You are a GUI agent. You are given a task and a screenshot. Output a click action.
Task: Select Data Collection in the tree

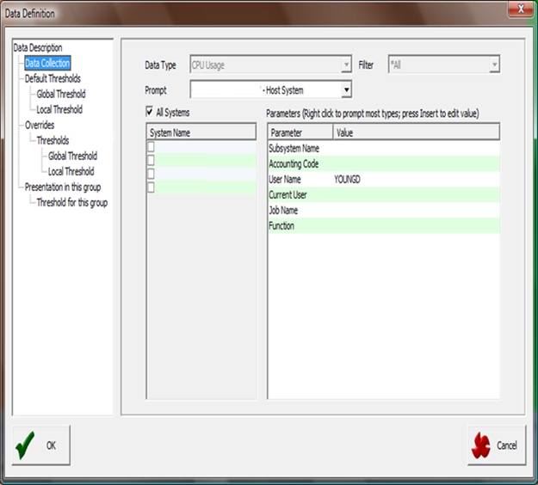tap(47, 63)
